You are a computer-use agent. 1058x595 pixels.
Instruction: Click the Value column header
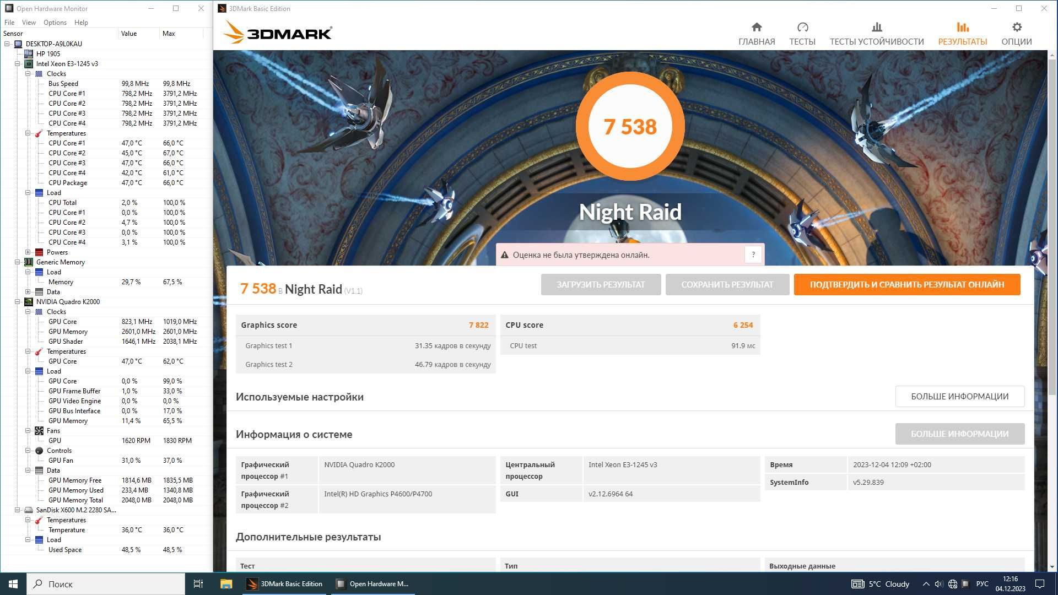(x=138, y=34)
